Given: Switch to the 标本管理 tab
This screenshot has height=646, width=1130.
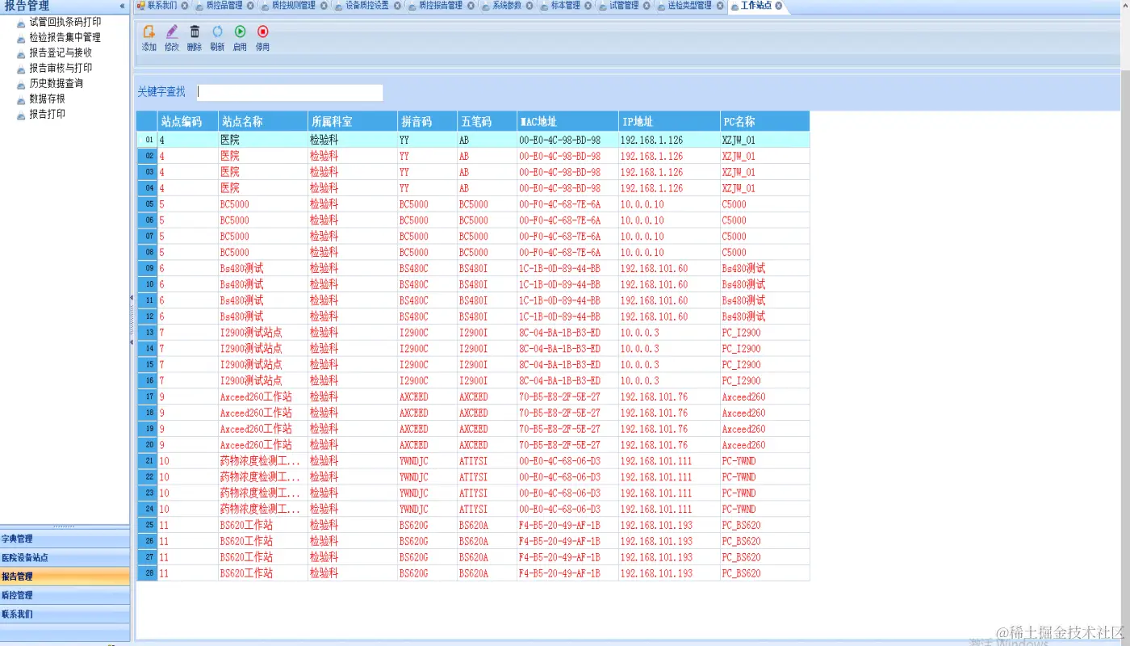Looking at the screenshot, I should click(x=565, y=6).
